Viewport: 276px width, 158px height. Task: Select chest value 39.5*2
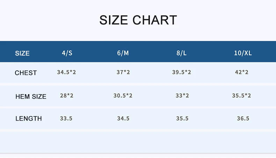tap(182, 72)
